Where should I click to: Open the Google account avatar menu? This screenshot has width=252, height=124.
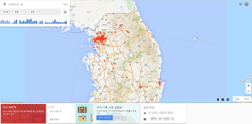coord(246,4)
